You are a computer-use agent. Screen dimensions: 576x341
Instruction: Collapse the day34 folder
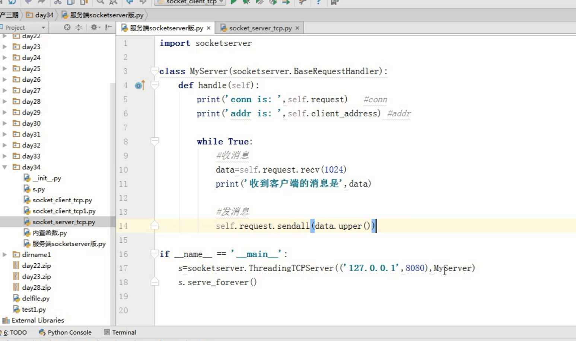pos(4,167)
